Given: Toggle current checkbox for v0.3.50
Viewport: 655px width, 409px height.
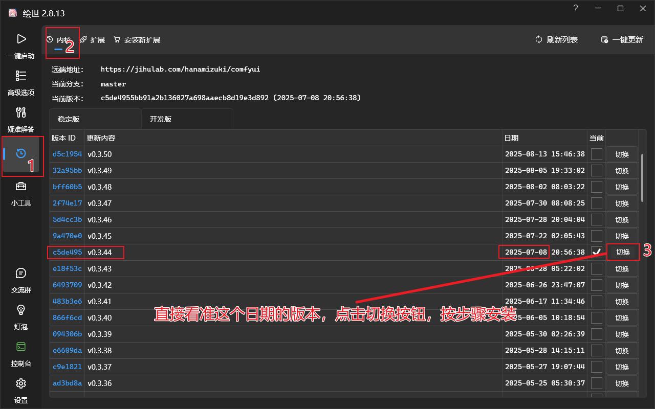Looking at the screenshot, I should pos(597,154).
